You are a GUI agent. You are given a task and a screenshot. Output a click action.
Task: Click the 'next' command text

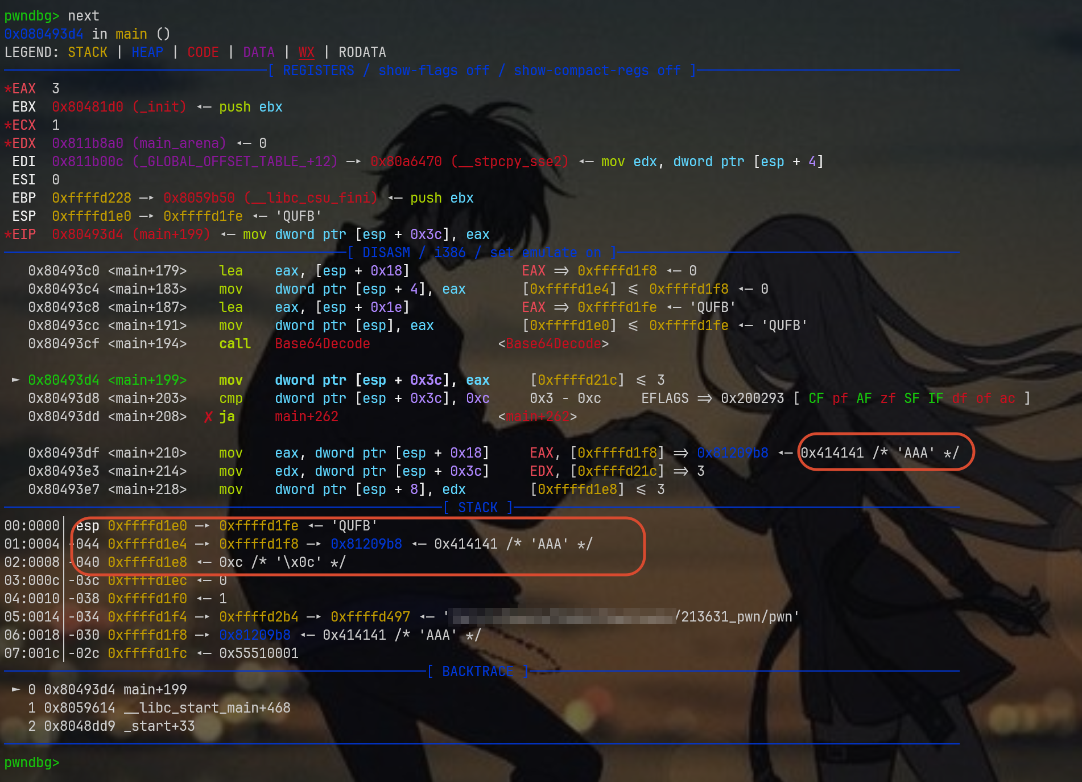pyautogui.click(x=84, y=16)
